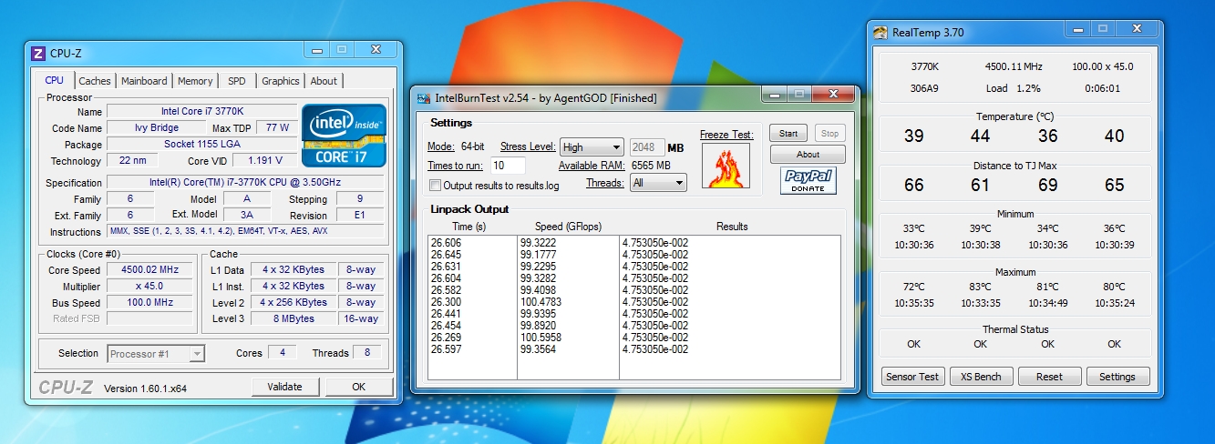1215x444 pixels.
Task: Select the Graphics tab
Action: coord(281,81)
